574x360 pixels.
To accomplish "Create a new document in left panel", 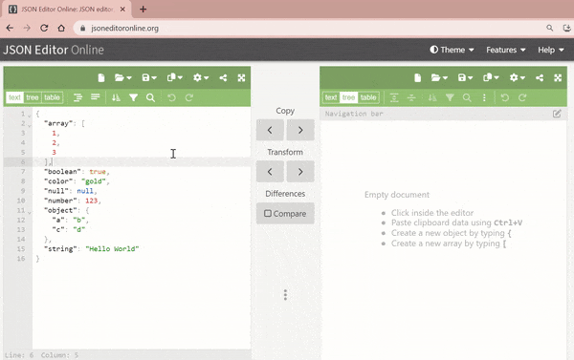I will [x=101, y=78].
